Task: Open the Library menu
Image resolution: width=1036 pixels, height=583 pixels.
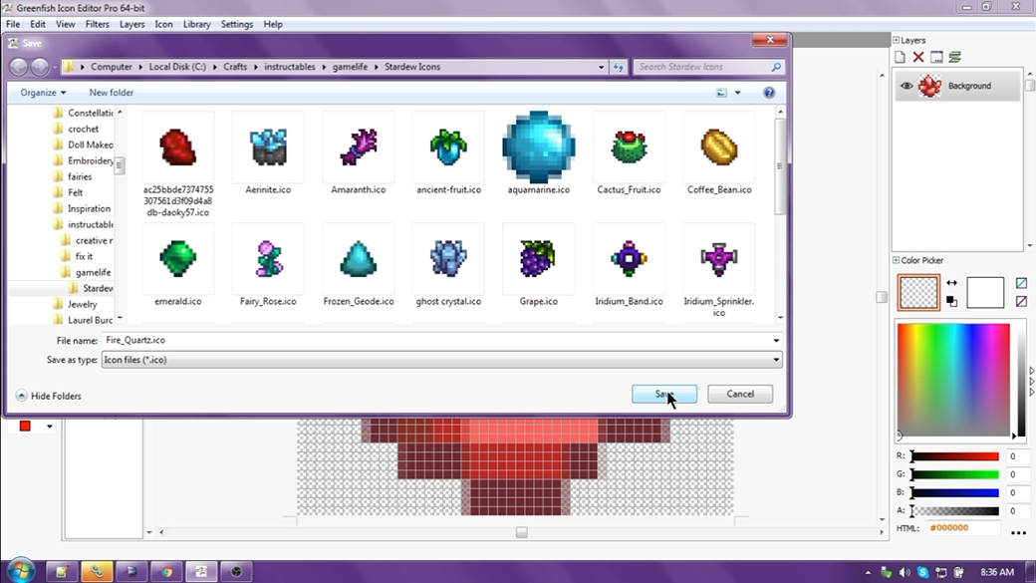Action: click(x=196, y=24)
